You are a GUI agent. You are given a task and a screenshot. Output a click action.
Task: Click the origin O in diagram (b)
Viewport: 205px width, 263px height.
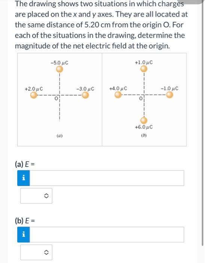click(141, 98)
